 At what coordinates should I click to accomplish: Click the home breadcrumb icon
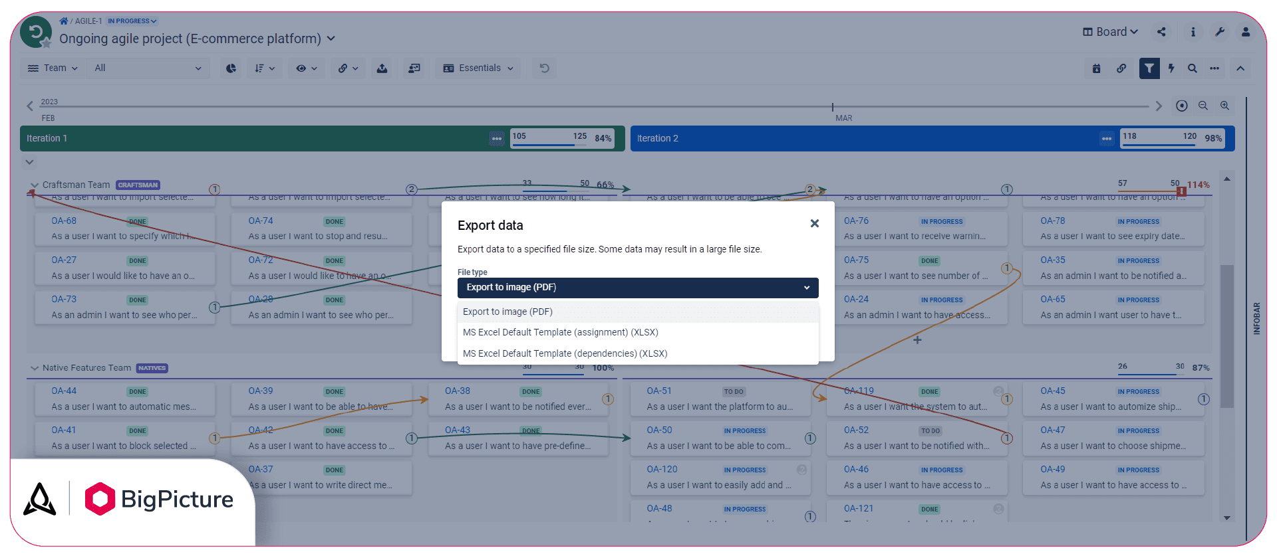tap(63, 21)
